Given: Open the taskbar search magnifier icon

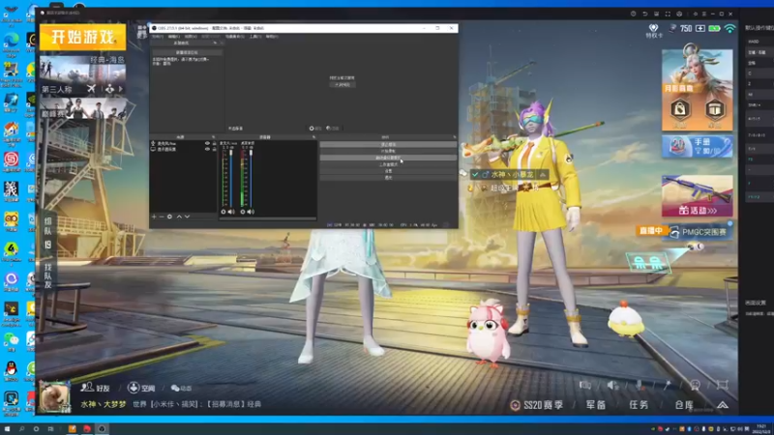Looking at the screenshot, I should click(x=21, y=428).
